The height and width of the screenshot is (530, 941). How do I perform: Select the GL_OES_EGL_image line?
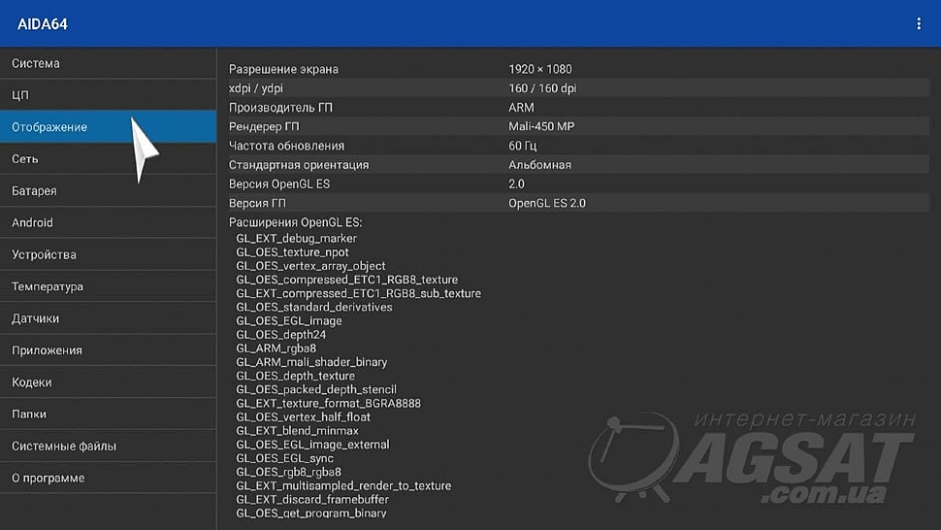pyautogui.click(x=289, y=320)
